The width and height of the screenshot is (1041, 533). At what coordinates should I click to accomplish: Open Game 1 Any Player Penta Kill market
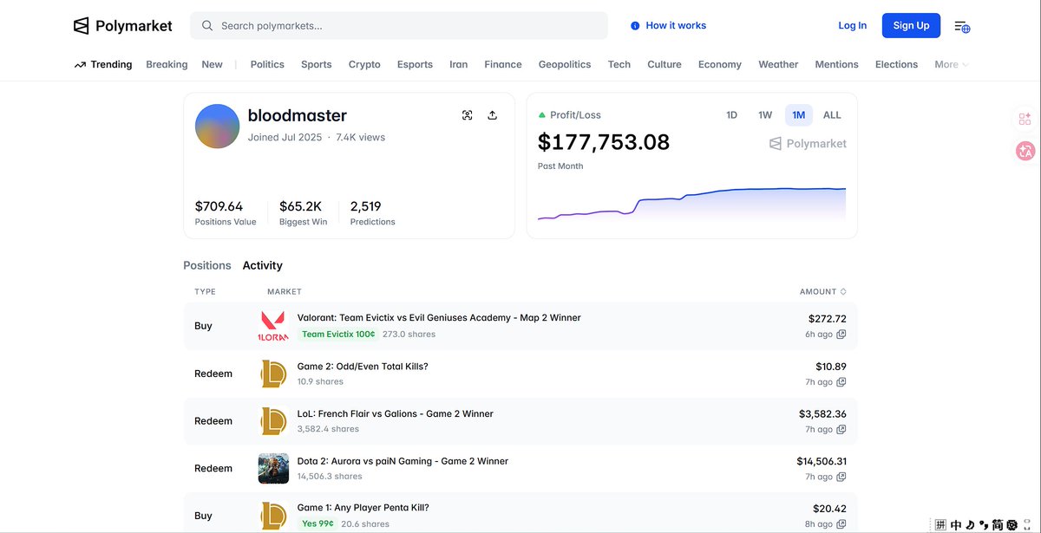[x=363, y=508]
